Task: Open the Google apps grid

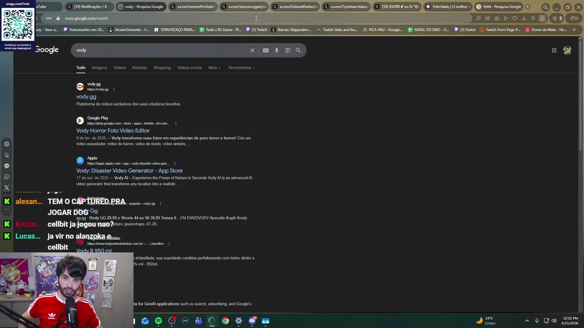Action: pyautogui.click(x=554, y=51)
